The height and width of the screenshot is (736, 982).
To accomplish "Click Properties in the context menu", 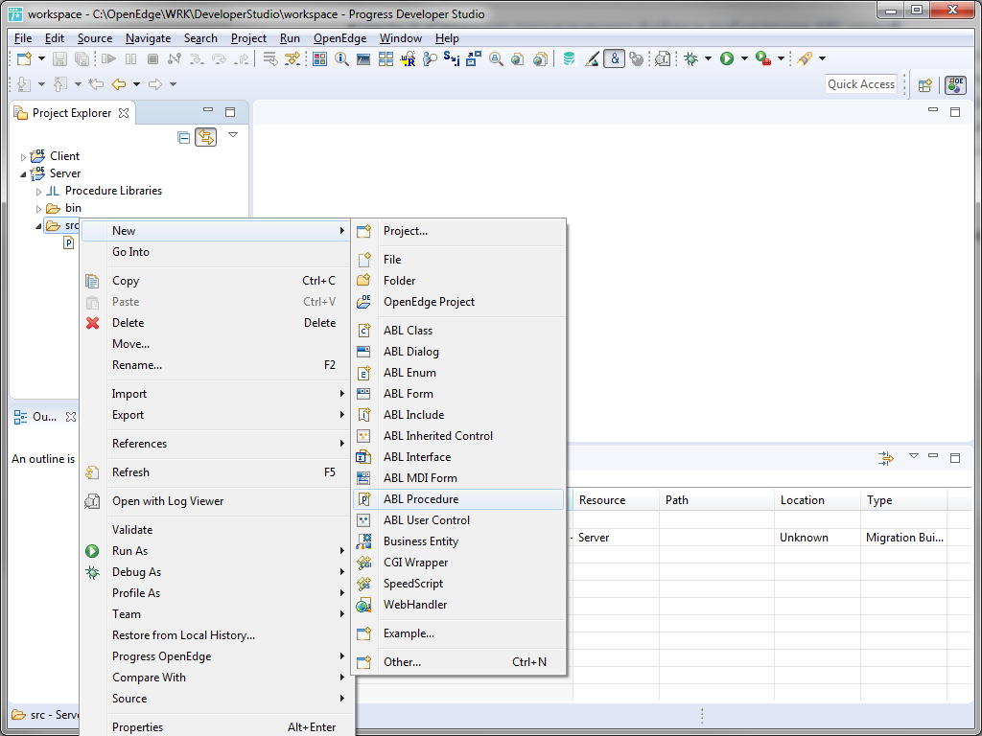I will click(x=216, y=727).
